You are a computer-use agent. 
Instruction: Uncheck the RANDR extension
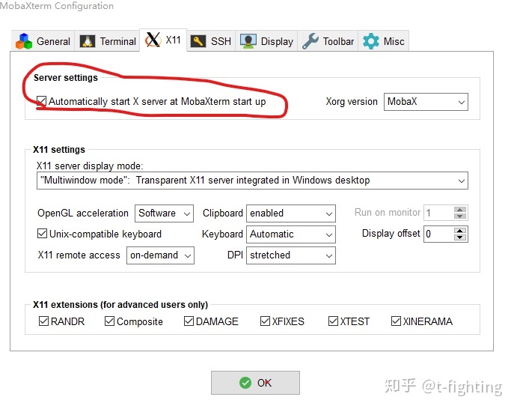coord(43,321)
